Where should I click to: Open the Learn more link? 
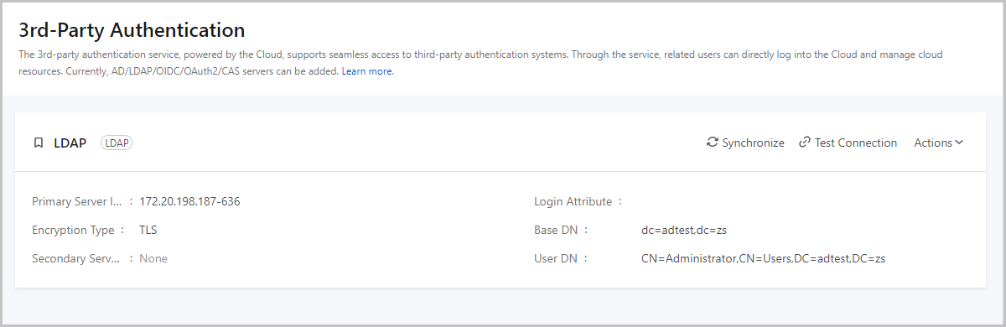click(x=367, y=71)
